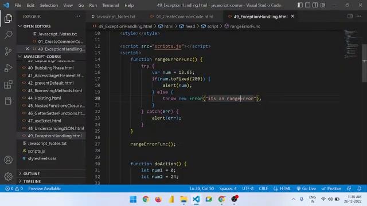Image resolution: width=367 pixels, height=206 pixels.
Task: Click the VS Code logo icon
Action: pos(6,5)
